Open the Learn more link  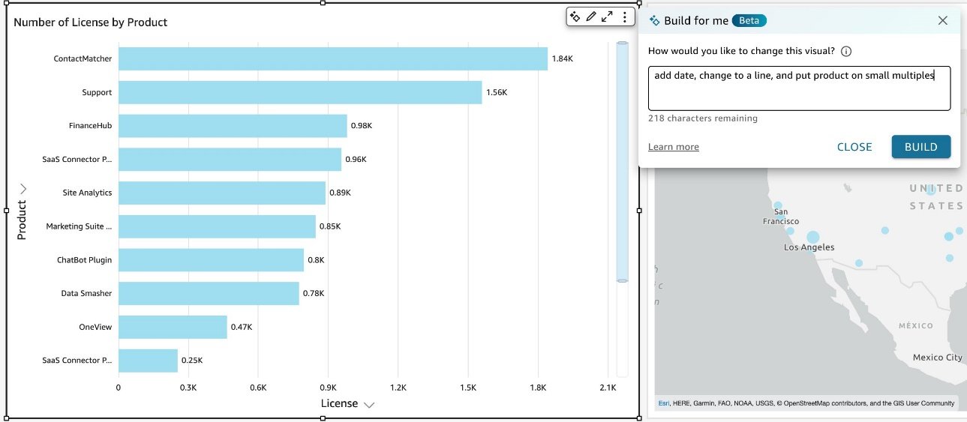673,147
